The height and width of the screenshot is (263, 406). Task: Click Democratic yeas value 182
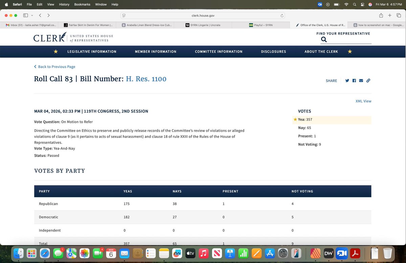click(x=127, y=217)
